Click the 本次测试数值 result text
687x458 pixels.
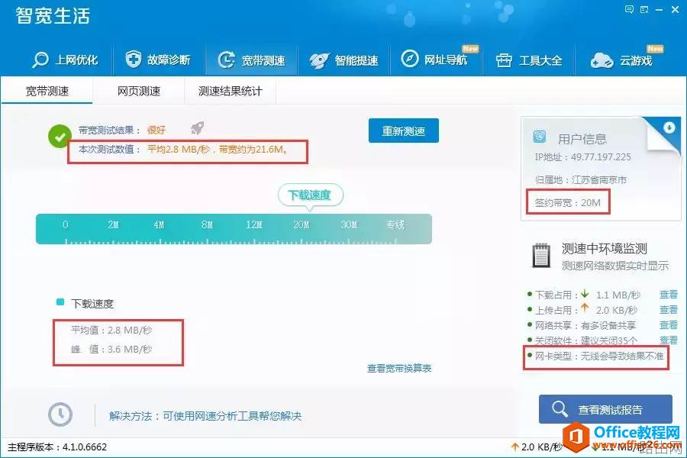pos(183,150)
